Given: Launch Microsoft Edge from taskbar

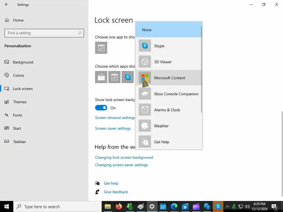Looking at the screenshot, I should 174,206.
